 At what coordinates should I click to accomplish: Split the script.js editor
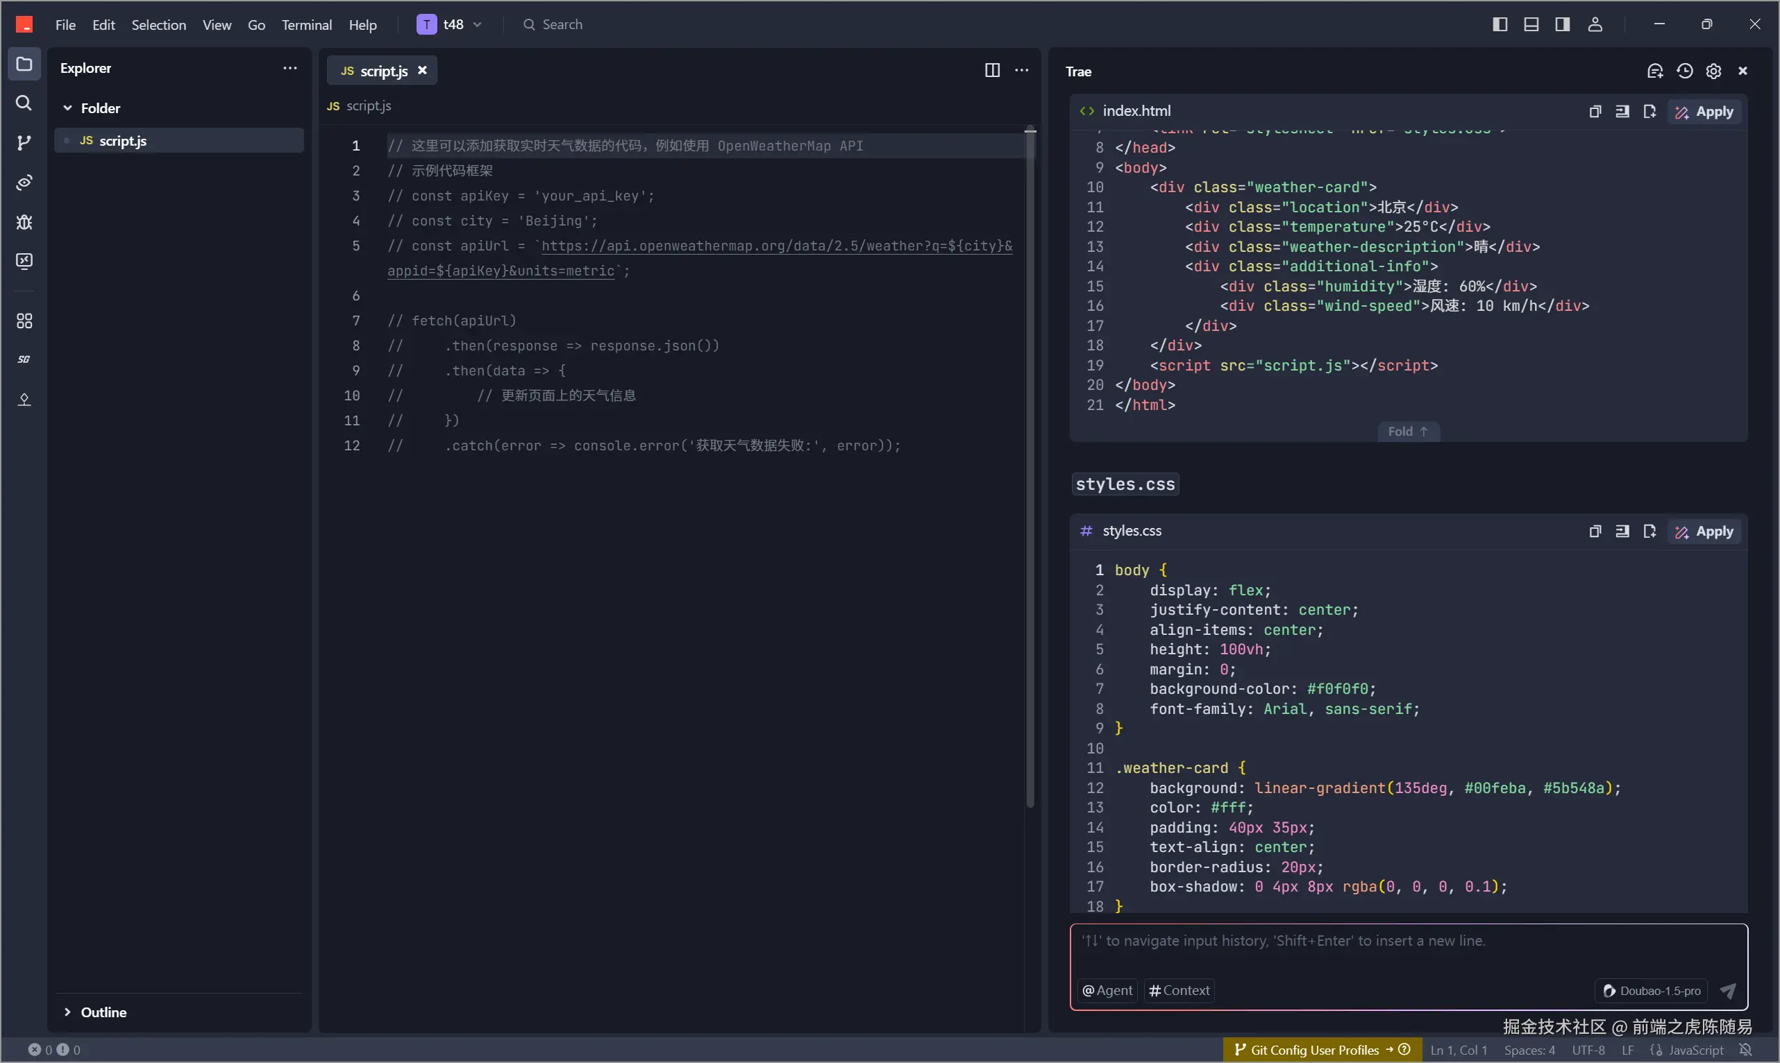tap(992, 70)
